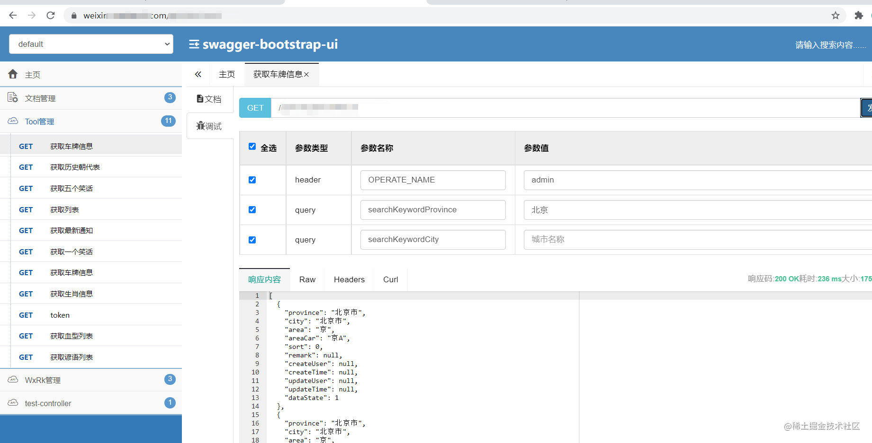The image size is (872, 443).
Task: Switch to the 响应内容 response tab
Action: click(x=264, y=279)
